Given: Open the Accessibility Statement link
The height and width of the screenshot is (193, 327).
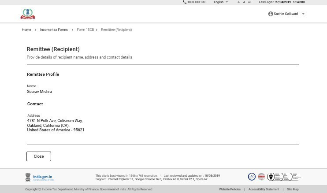Looking at the screenshot, I should (x=264, y=189).
